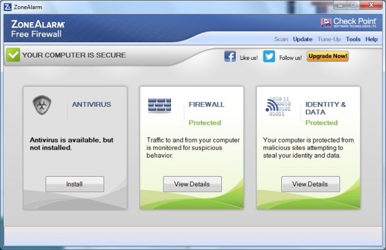This screenshot has height=250, width=386.
Task: Minimize the ZoneAlarm window
Action: [341, 5]
